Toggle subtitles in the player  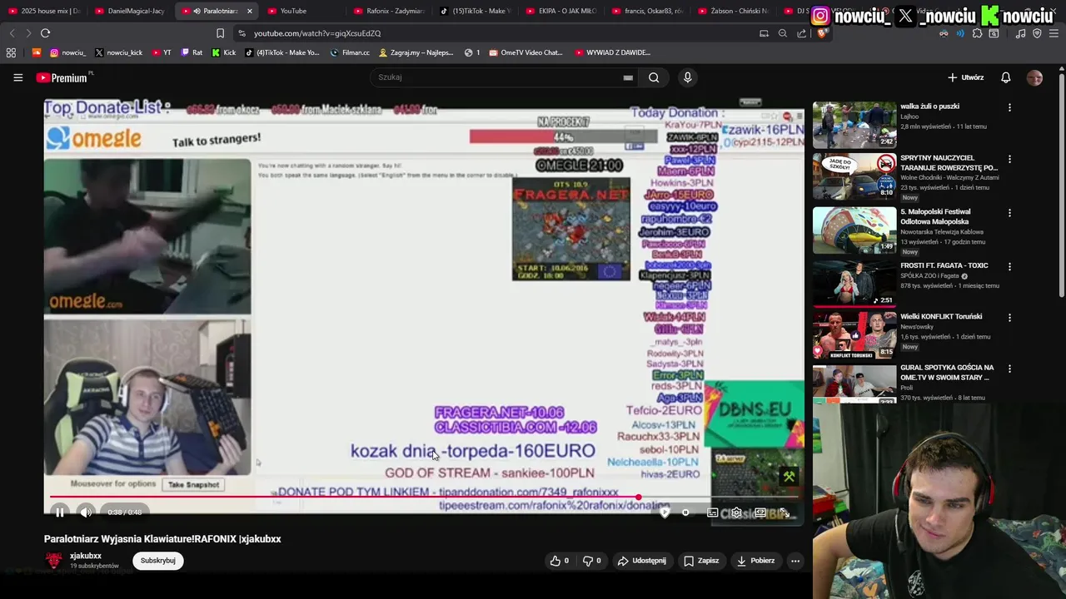coord(712,512)
